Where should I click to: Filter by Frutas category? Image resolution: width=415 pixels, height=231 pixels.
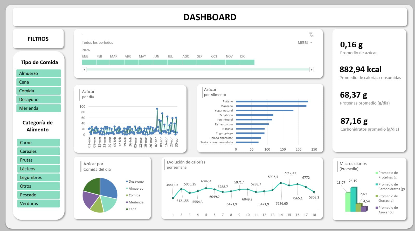pyautogui.click(x=38, y=160)
